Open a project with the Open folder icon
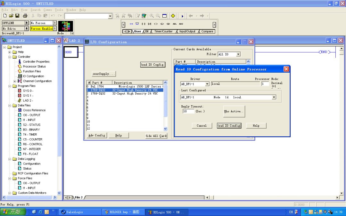Screen dimensions: 346x216 pos(11,16)
